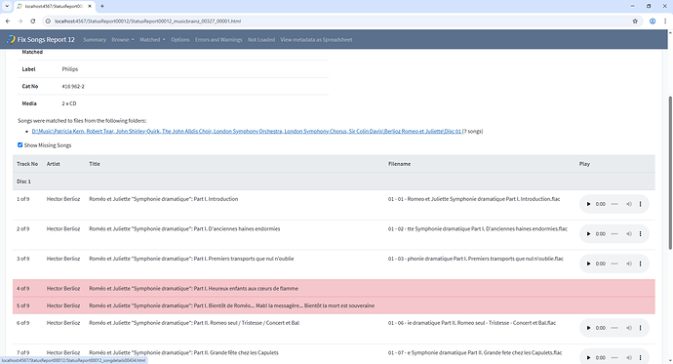This screenshot has width=673, height=364.
Task: Click the seek slider of track 1 player
Action: pyautogui.click(x=614, y=204)
